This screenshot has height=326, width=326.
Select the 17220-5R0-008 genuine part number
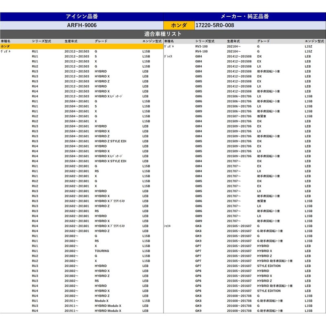click(x=215, y=25)
